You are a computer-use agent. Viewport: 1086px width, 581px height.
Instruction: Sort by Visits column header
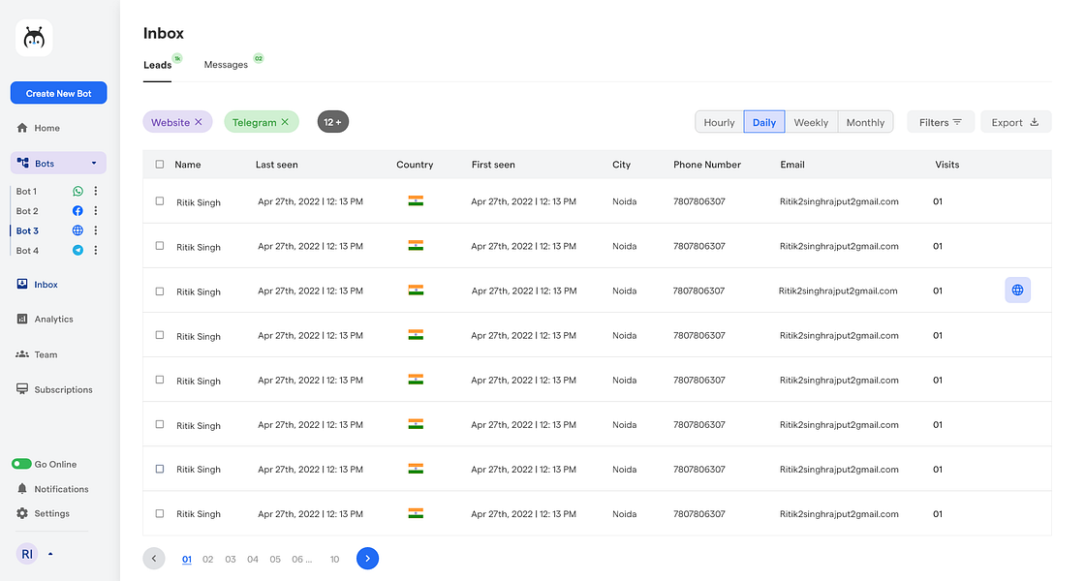[x=946, y=164]
